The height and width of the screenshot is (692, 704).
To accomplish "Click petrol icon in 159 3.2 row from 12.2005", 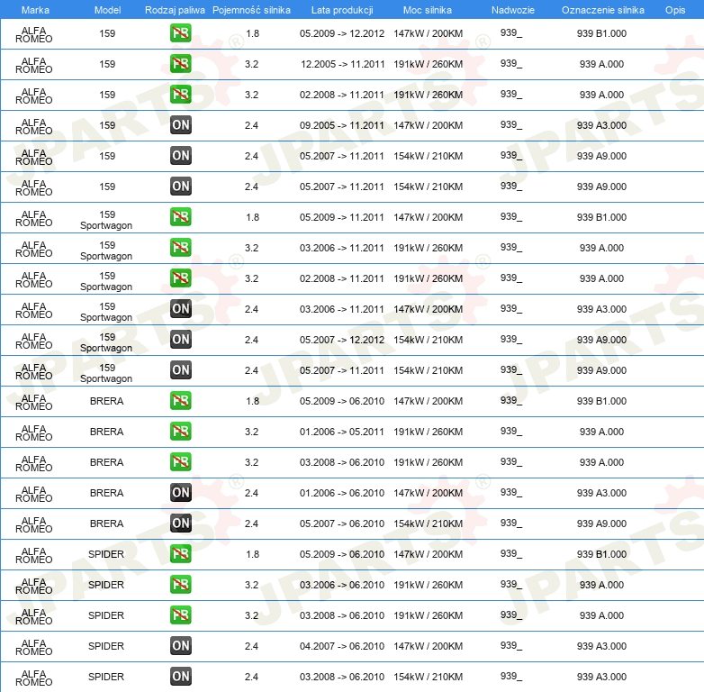I will 180,64.
